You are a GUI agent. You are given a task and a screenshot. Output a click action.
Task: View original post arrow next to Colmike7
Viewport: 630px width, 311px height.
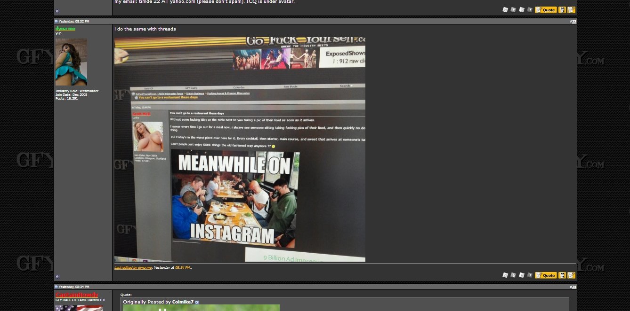(197, 302)
